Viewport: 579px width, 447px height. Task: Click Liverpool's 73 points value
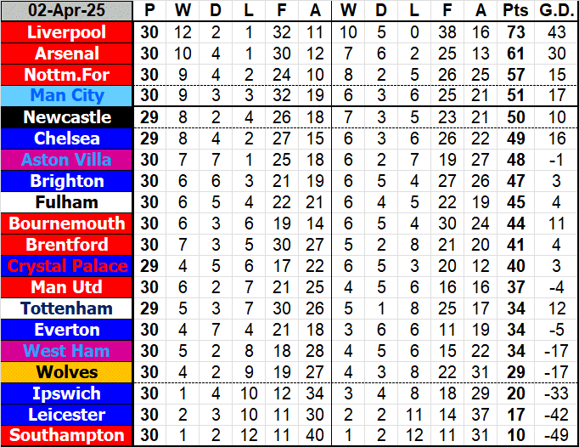[x=514, y=32]
